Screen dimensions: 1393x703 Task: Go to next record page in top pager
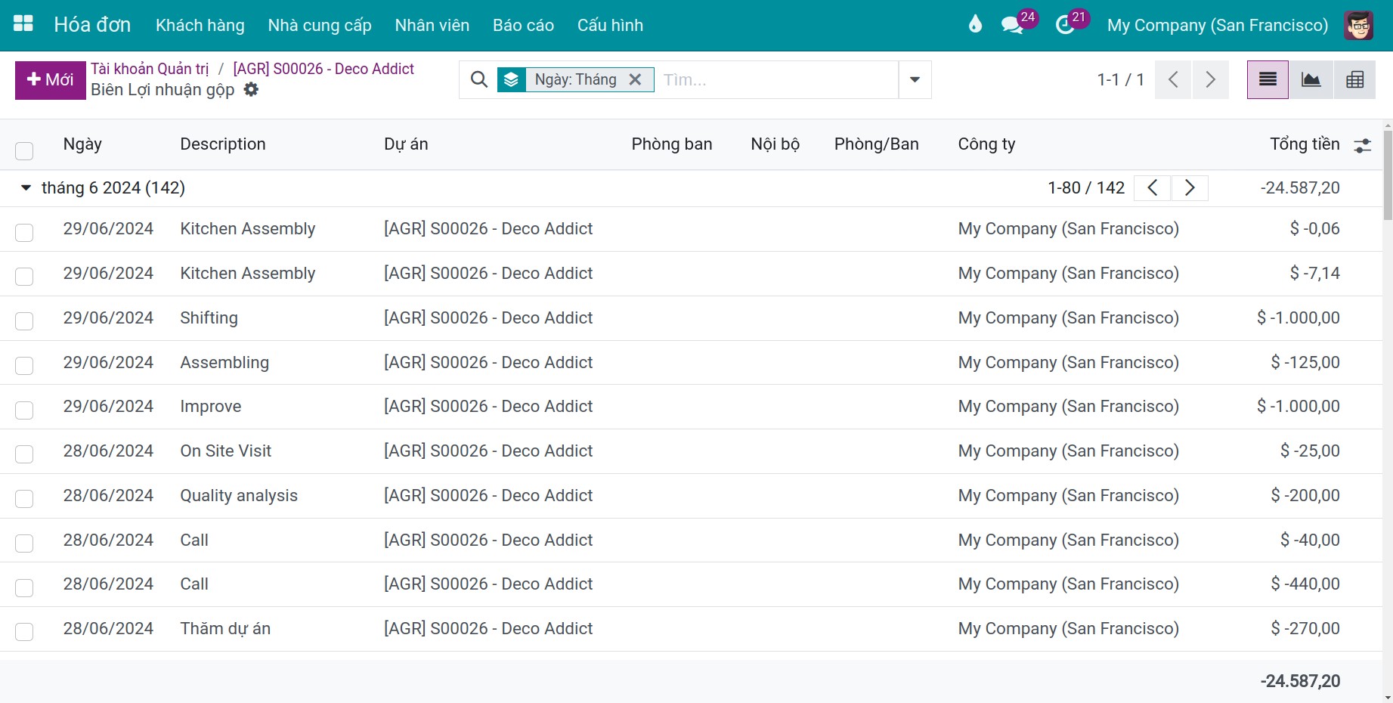1210,79
